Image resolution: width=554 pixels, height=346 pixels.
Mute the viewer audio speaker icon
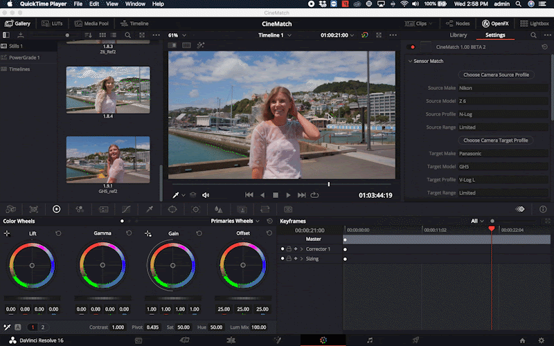[x=206, y=195]
